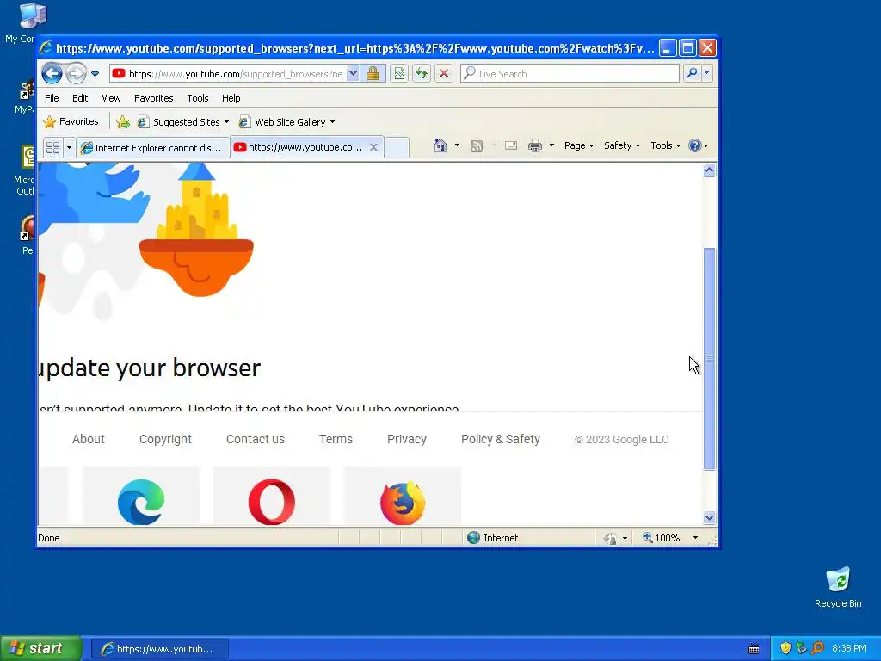Viewport: 881px width, 661px height.
Task: Open Suggested Sites favorites bar item
Action: 183,122
